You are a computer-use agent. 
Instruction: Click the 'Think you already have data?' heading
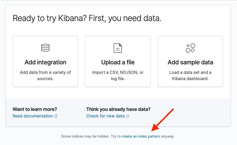[x=118, y=109]
